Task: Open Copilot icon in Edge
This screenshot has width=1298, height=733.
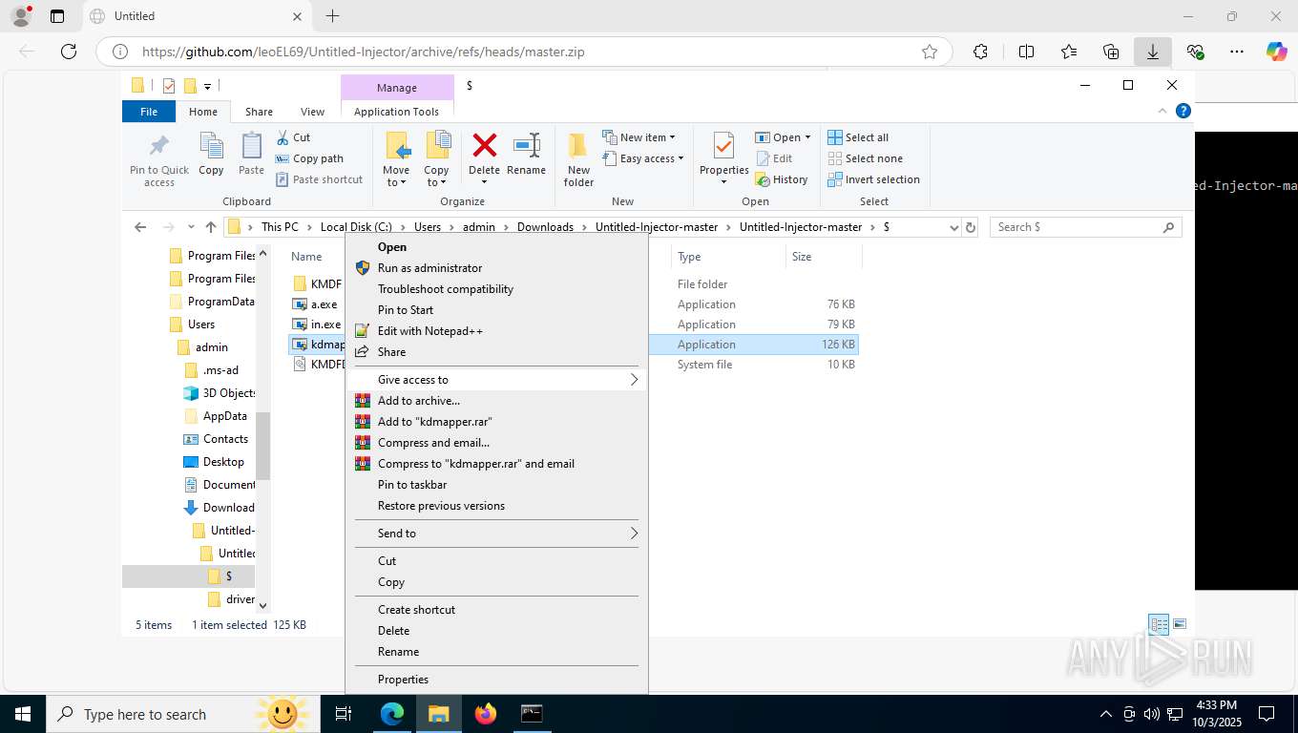Action: click(1276, 52)
